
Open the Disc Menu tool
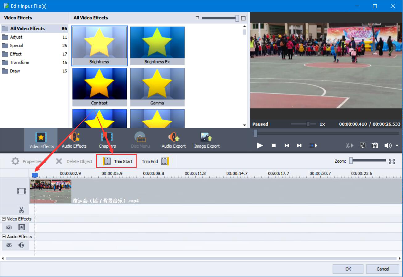[140, 140]
